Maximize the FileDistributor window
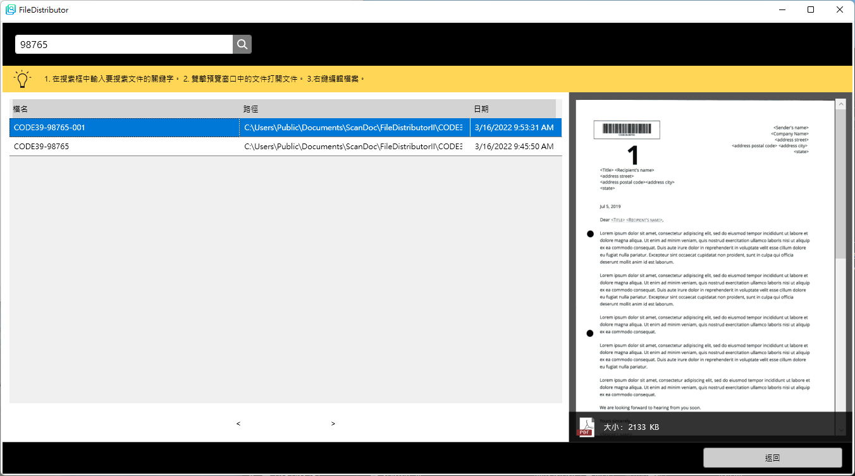The height and width of the screenshot is (476, 855). (811, 10)
